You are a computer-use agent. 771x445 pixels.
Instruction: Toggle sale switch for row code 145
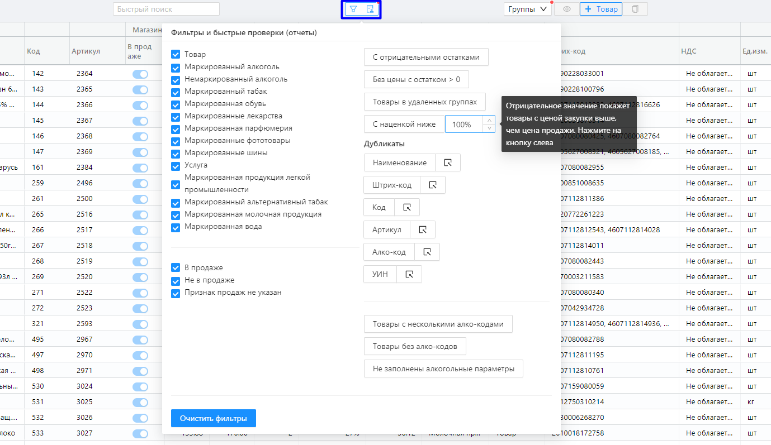coord(140,121)
